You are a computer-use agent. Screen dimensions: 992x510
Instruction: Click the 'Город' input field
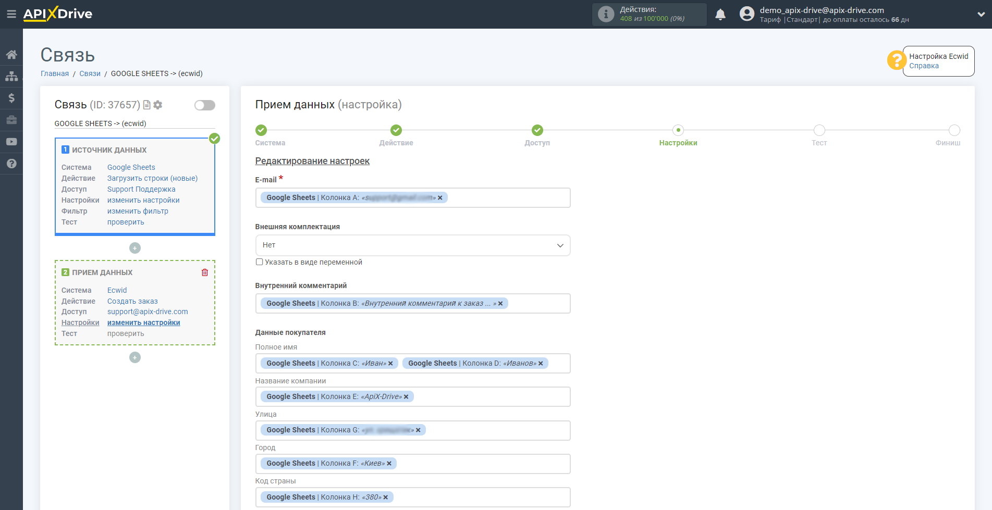[x=413, y=464]
